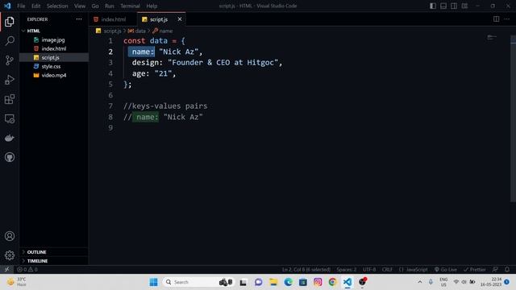
Task: Toggle the primary side bar layout icon
Action: 433,6
